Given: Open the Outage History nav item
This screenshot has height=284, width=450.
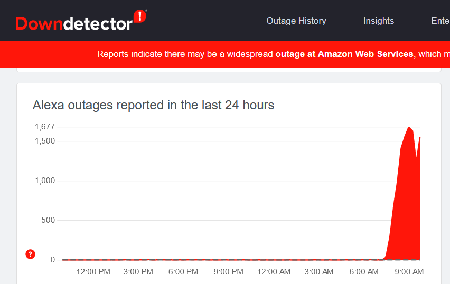Looking at the screenshot, I should point(296,21).
